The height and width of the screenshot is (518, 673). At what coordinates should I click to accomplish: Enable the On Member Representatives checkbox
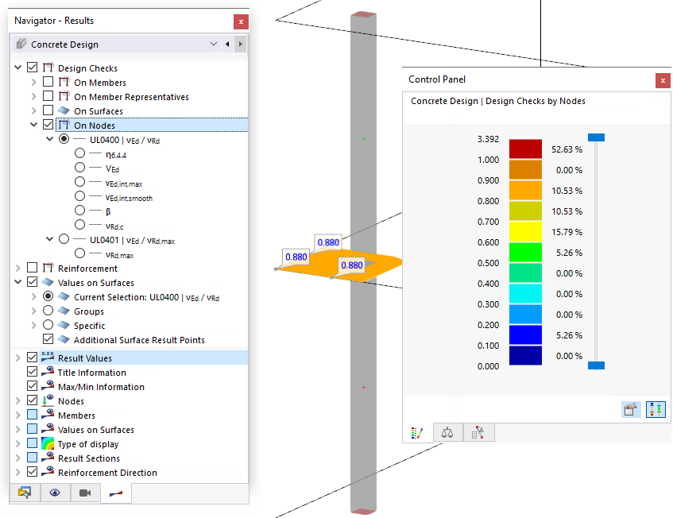tap(48, 95)
